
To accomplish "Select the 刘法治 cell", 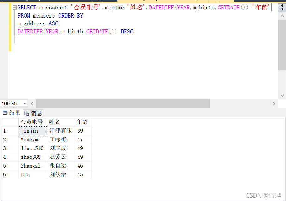I will [x=61, y=174].
